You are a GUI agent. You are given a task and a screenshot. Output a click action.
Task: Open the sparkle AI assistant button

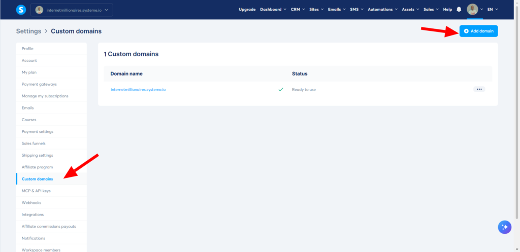click(504, 227)
